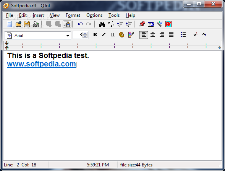Click the magic wand icon
The image size is (225, 171).
(160, 24)
